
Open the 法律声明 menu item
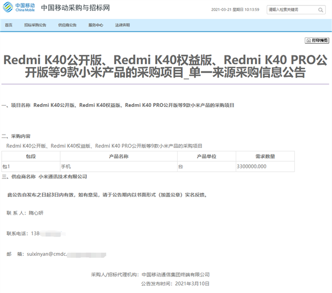pyautogui.click(x=122, y=25)
